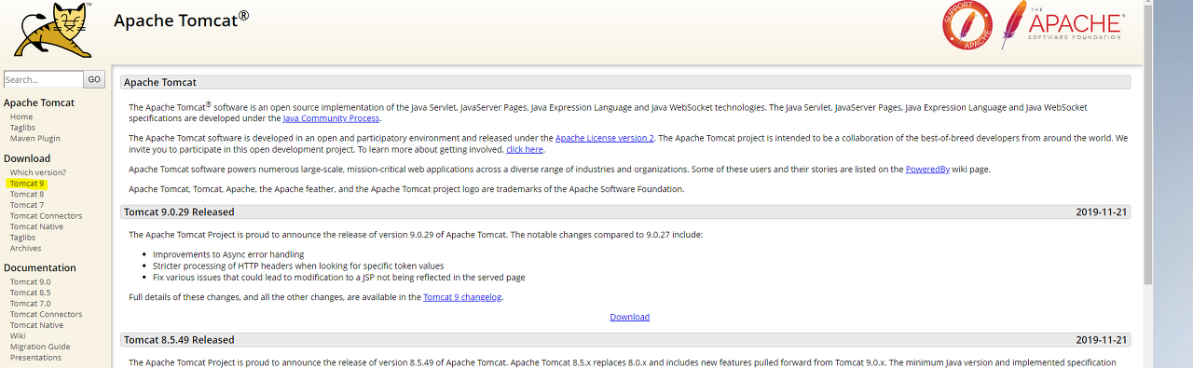Open the Home sidebar link
Image resolution: width=1193 pixels, height=368 pixels.
21,117
